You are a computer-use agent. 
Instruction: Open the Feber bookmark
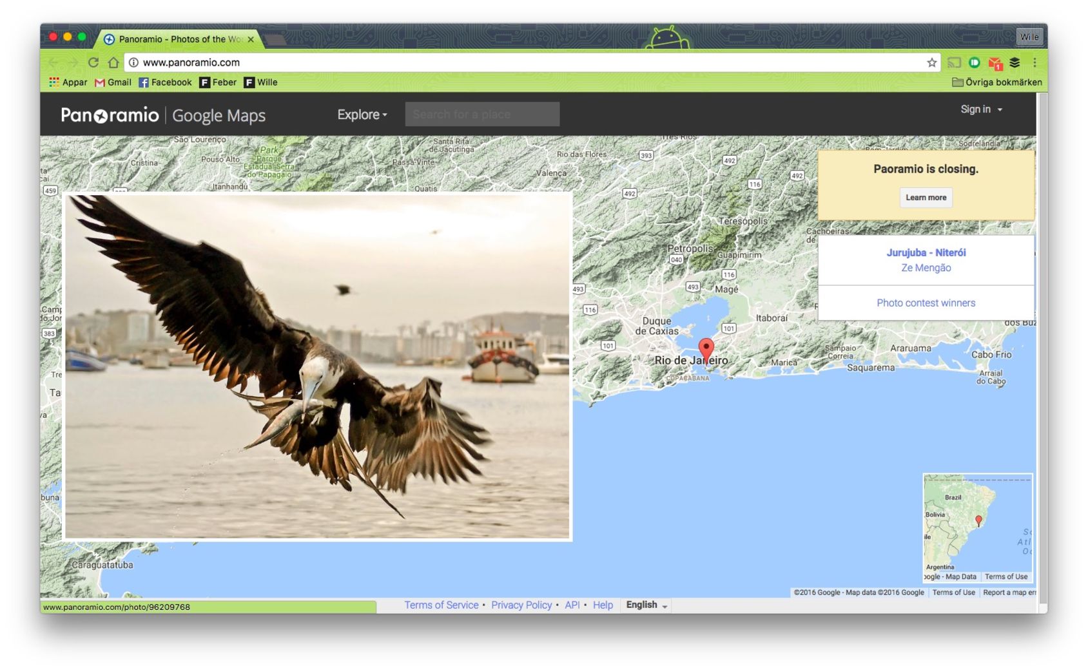coord(218,82)
